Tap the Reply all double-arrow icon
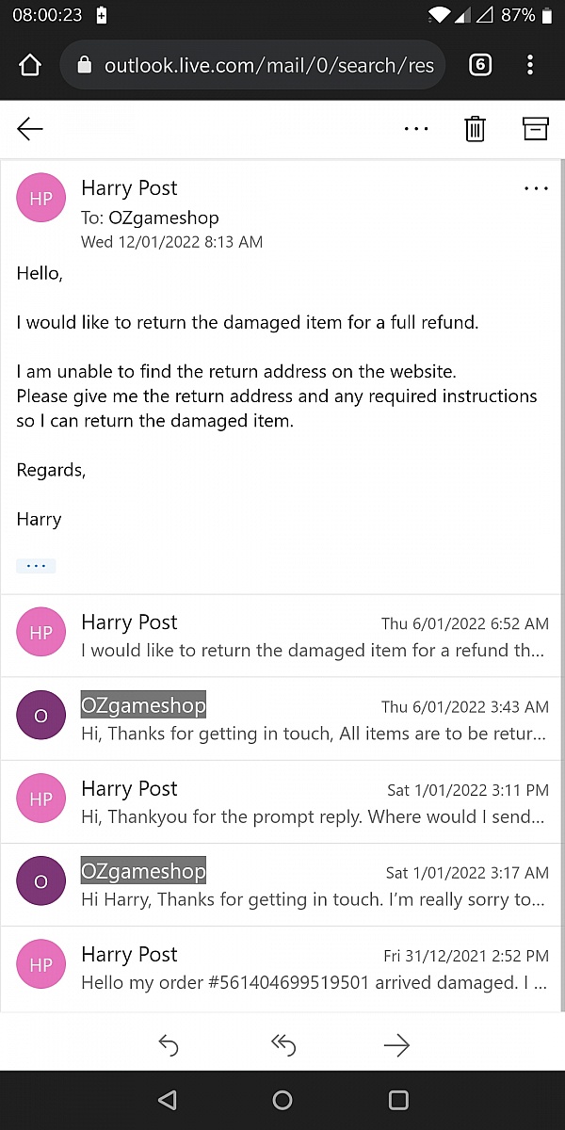This screenshot has width=565, height=1130. [282, 1044]
